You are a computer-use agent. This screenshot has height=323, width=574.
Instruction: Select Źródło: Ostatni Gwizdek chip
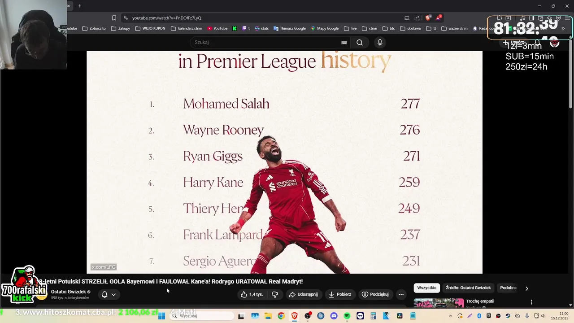tap(468, 288)
